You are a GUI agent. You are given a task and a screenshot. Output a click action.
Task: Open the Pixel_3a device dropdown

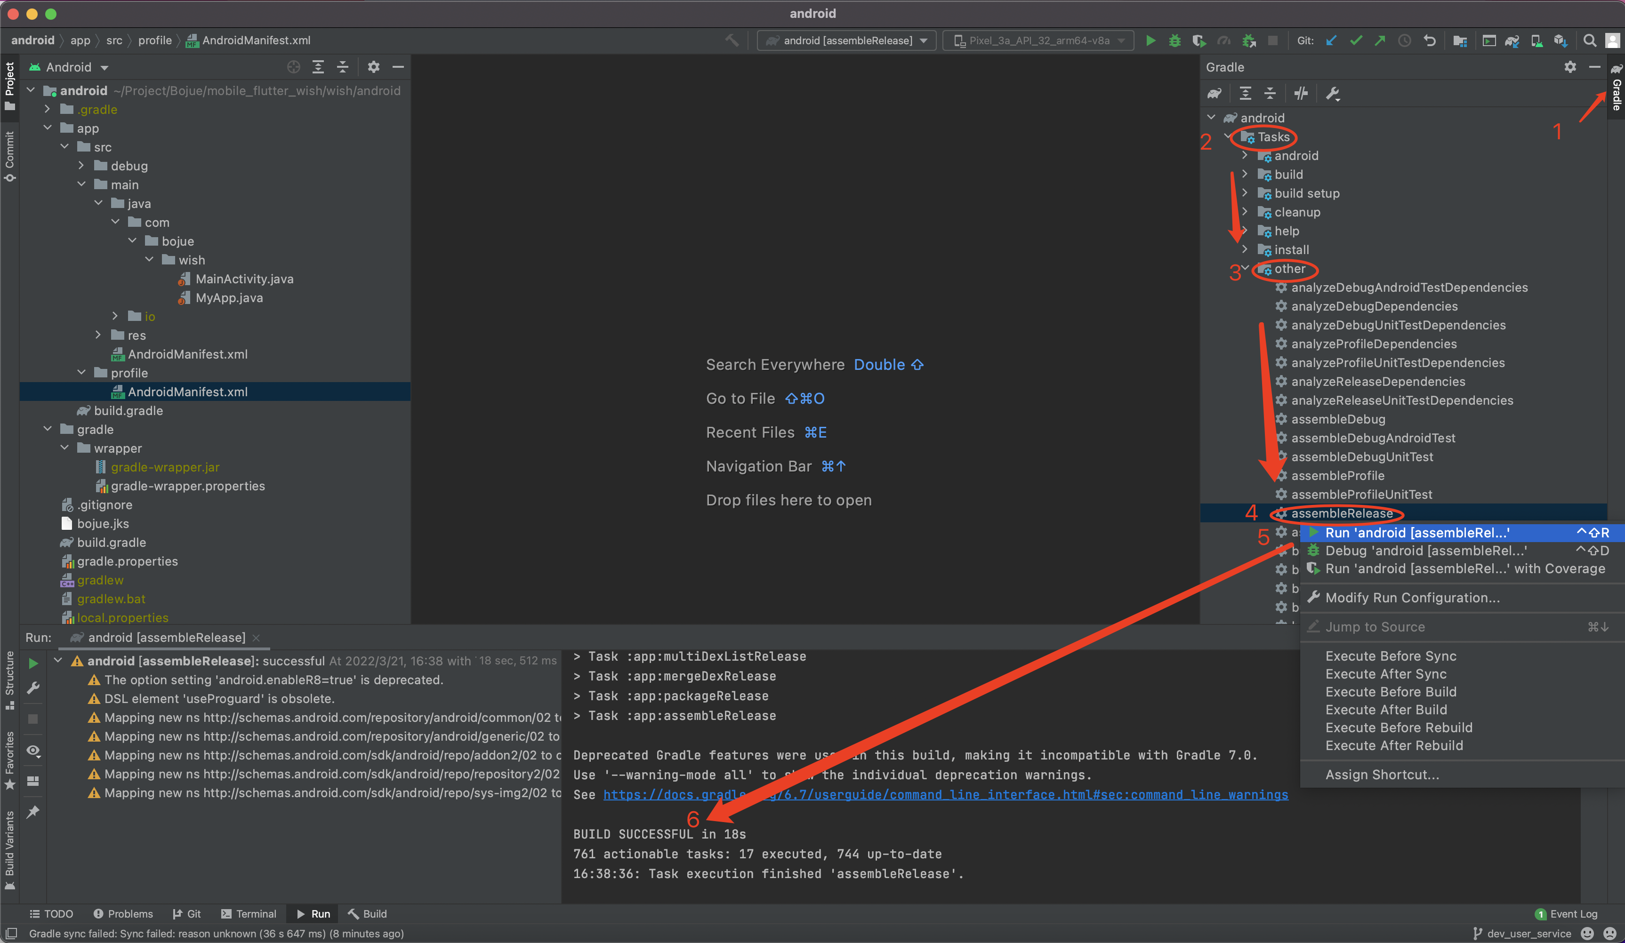pyautogui.click(x=1038, y=40)
